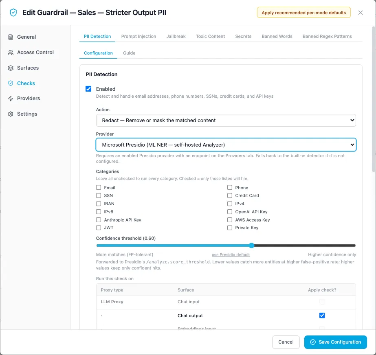Screen dimensions: 376x355
Task: Go to the Secrets tab
Action: (243, 36)
